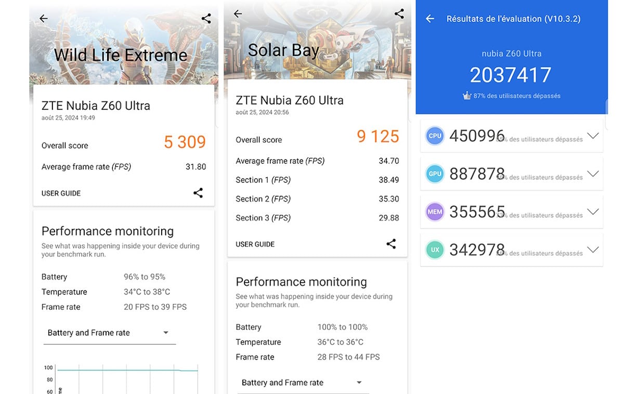Share the Solar Bay 9 125 result card
624x394 pixels.
click(391, 244)
